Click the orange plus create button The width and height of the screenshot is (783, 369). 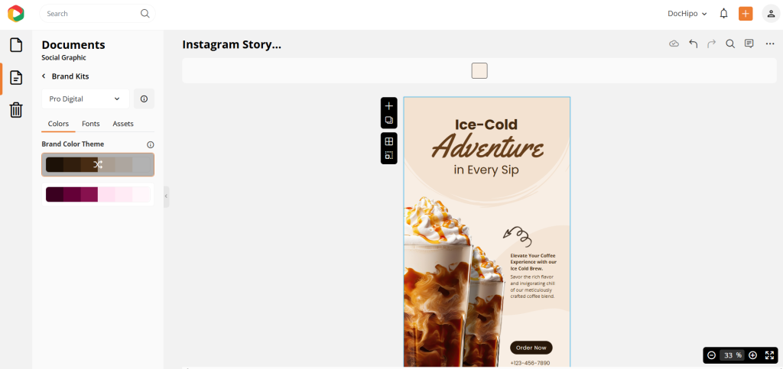pos(746,14)
